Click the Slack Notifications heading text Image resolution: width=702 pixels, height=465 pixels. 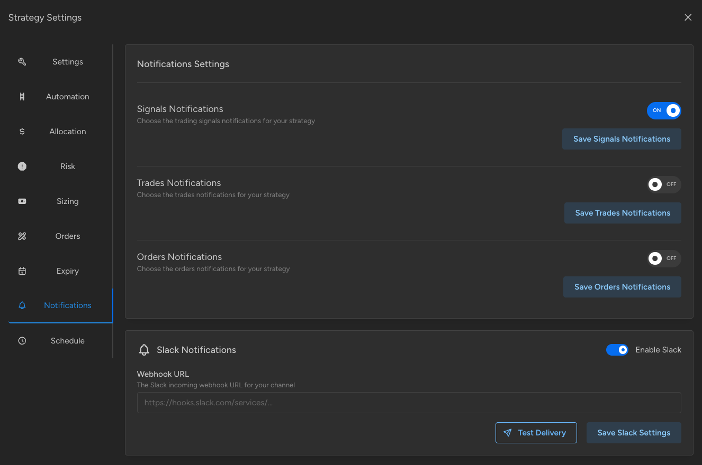(x=196, y=350)
